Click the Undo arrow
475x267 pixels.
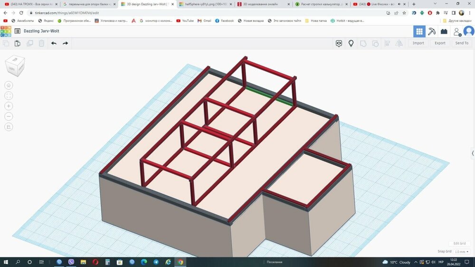coord(54,43)
